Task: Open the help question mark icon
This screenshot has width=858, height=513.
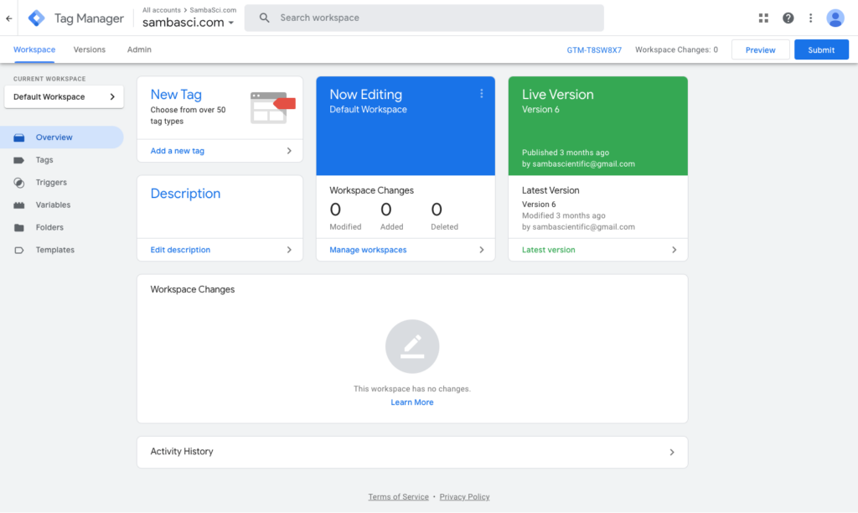Action: [x=788, y=18]
